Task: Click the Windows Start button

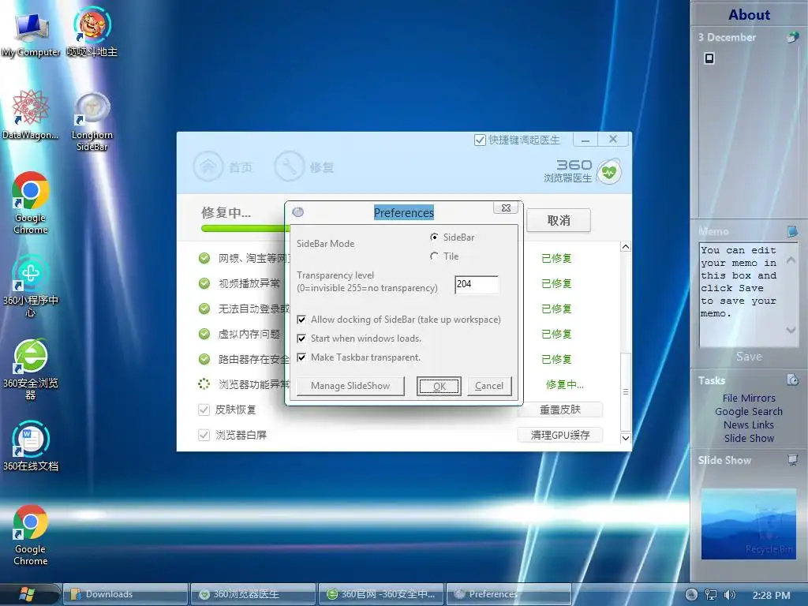Action: pyautogui.click(x=28, y=594)
